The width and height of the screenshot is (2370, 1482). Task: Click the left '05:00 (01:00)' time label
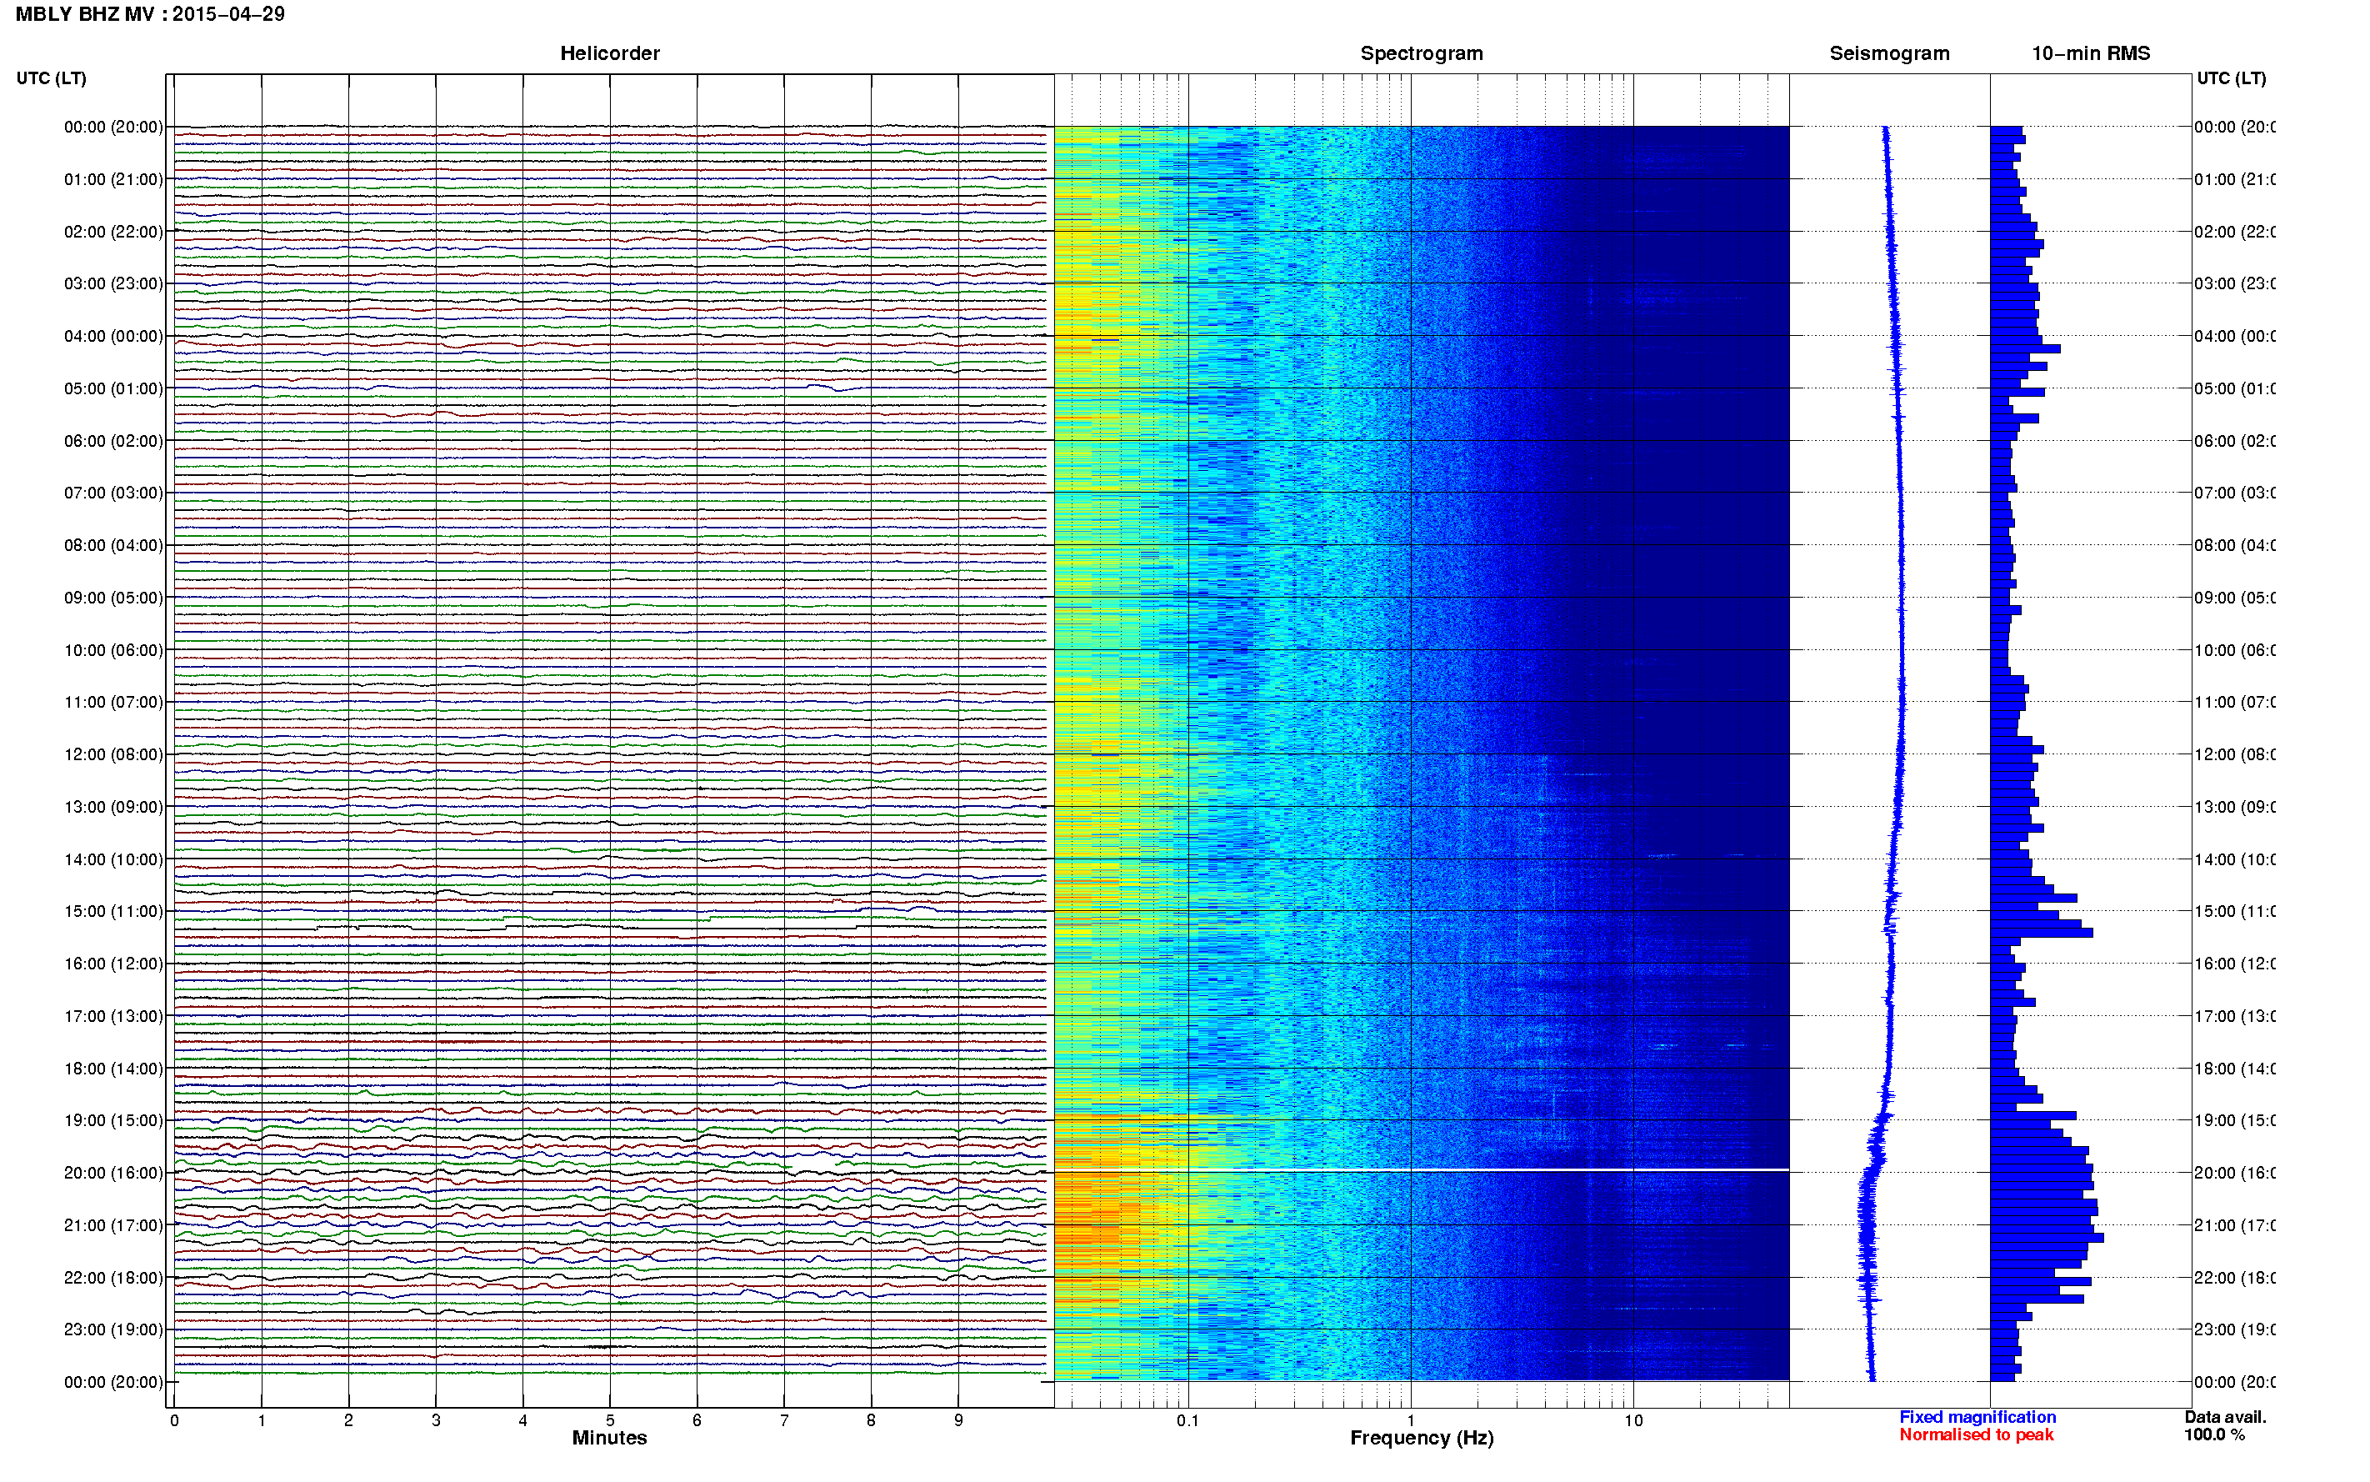[x=113, y=388]
